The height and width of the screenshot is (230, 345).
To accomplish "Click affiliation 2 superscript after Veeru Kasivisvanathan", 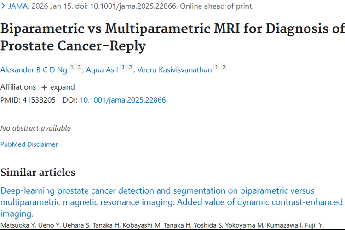I will click(224, 68).
